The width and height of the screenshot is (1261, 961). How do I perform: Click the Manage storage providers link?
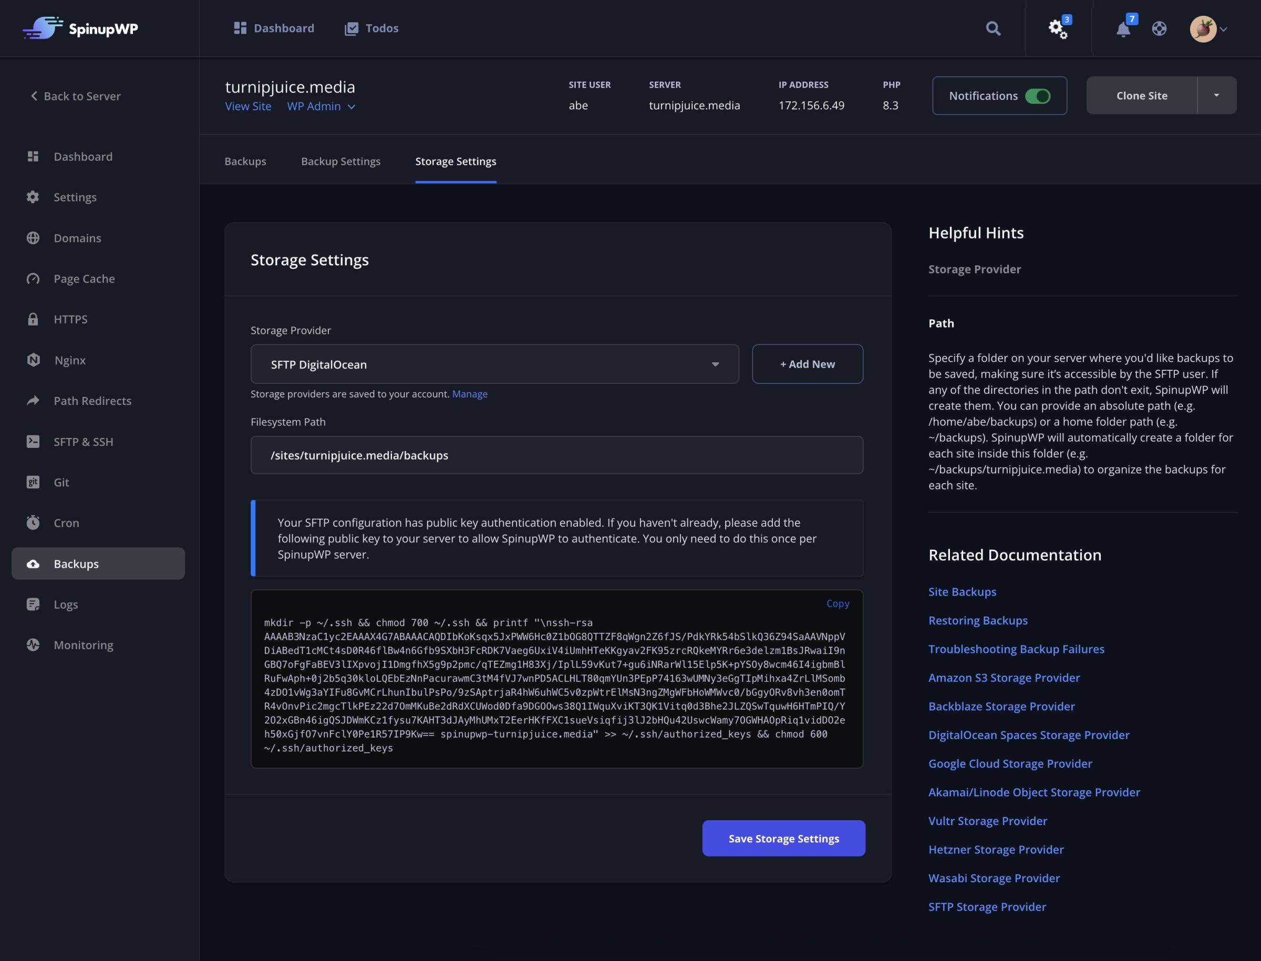coord(469,393)
